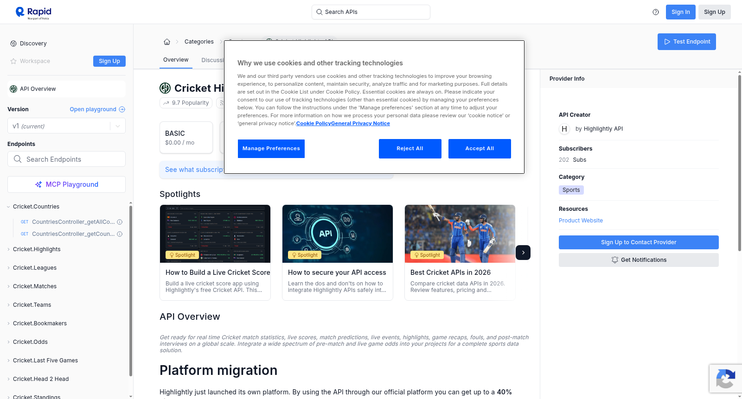Select the BASIC $0.00 / mo plan card
This screenshot has height=399, width=742.
tap(186, 138)
